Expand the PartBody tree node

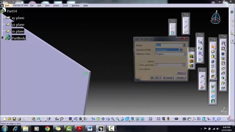(2, 37)
